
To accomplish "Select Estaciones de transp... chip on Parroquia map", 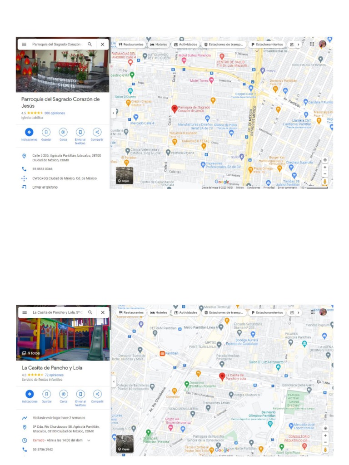I will pyautogui.click(x=224, y=45).
